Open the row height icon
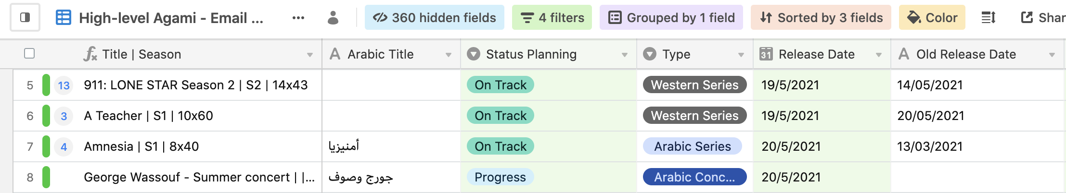The height and width of the screenshot is (193, 1066). point(989,18)
